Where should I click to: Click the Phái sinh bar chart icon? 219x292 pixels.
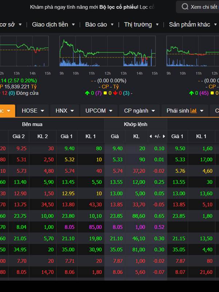coord(193,111)
